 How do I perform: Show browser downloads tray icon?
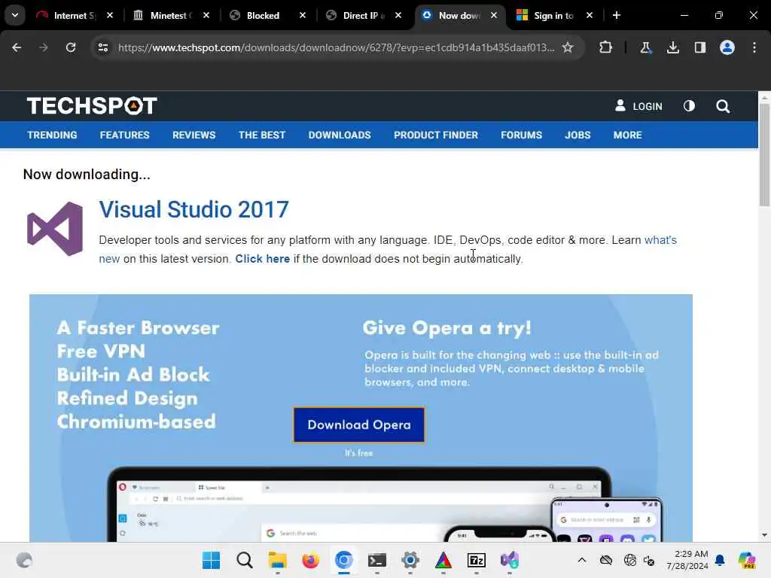pyautogui.click(x=672, y=47)
